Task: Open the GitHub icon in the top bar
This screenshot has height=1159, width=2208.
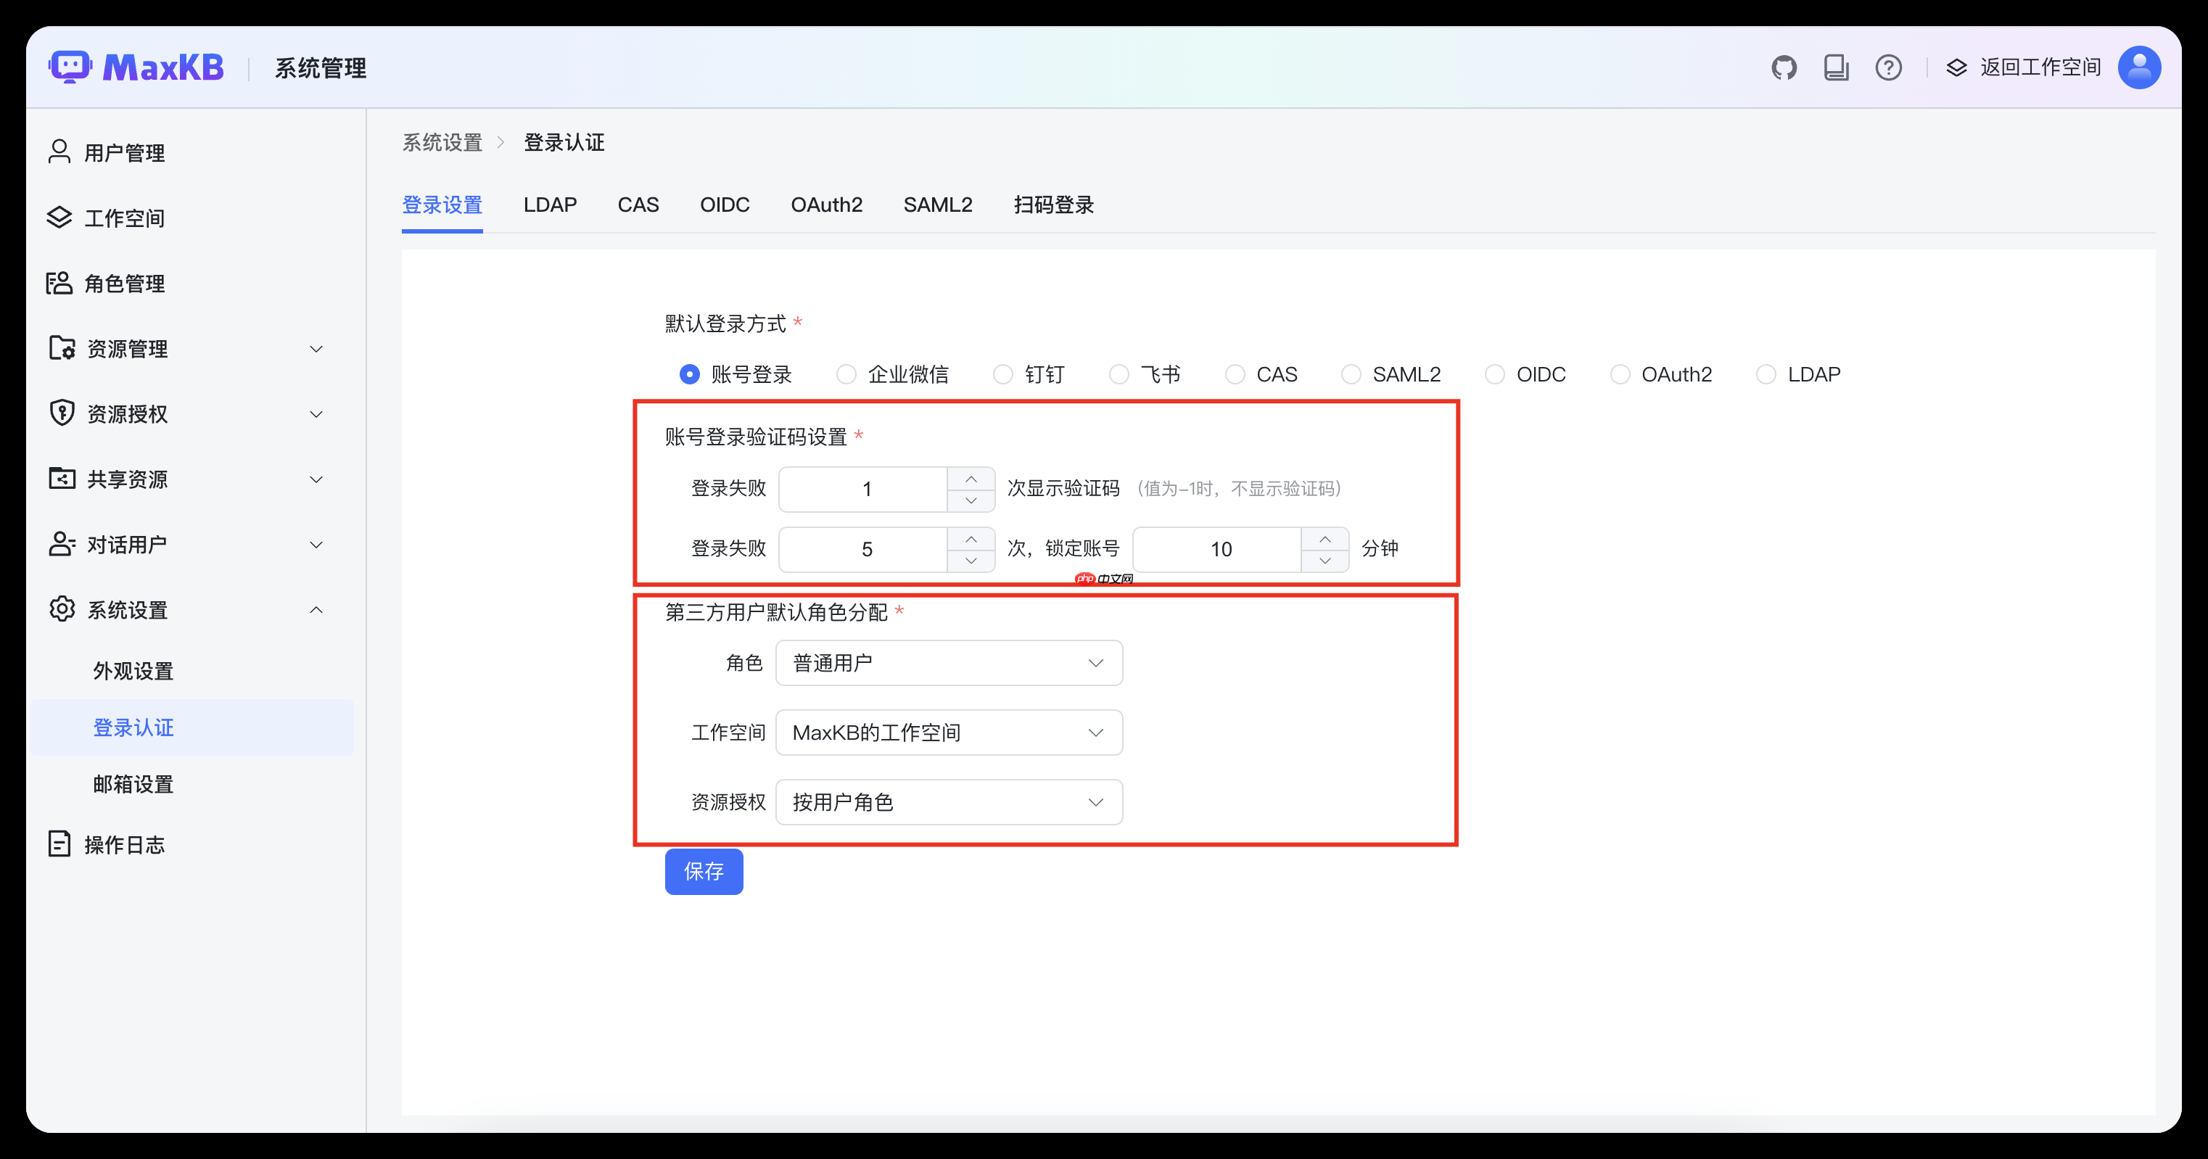Action: 1784,67
